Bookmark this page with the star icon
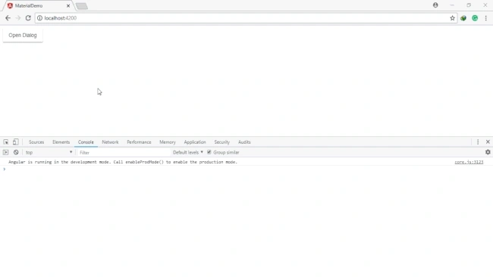Viewport: 493px width, 277px height. (452, 18)
